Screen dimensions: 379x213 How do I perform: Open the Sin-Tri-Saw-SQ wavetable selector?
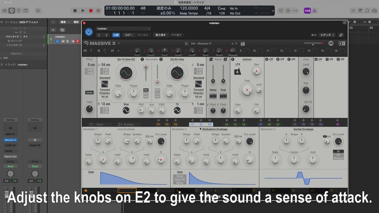point(126,59)
